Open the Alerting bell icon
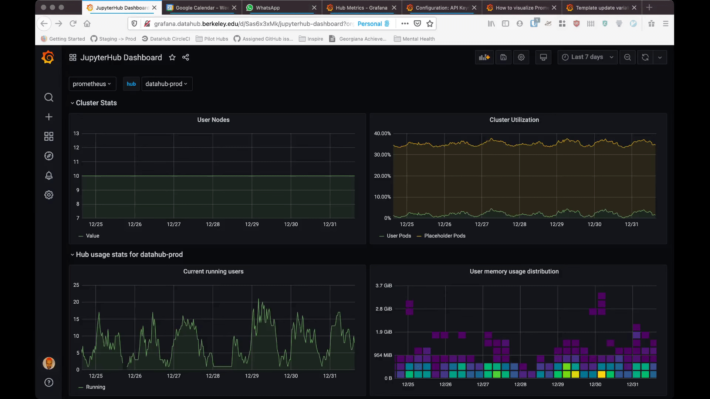The height and width of the screenshot is (399, 710). [49, 175]
